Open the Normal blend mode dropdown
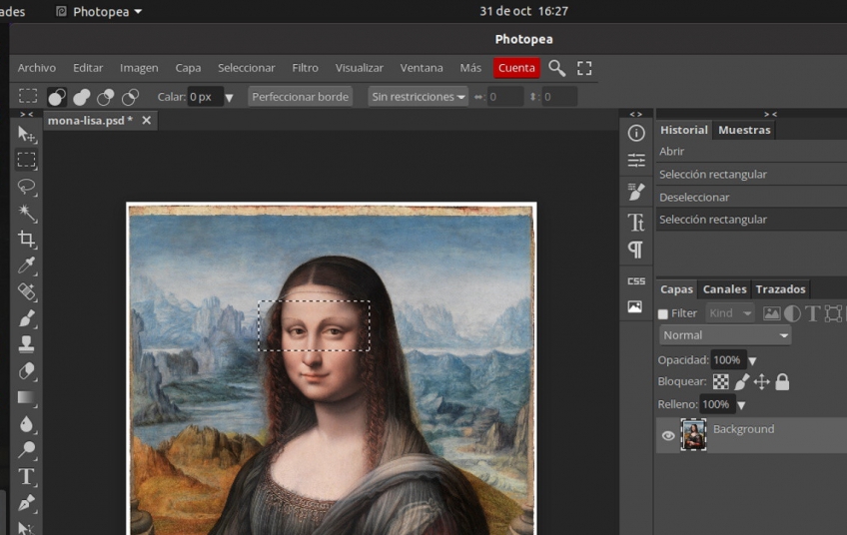This screenshot has width=847, height=535. click(725, 335)
